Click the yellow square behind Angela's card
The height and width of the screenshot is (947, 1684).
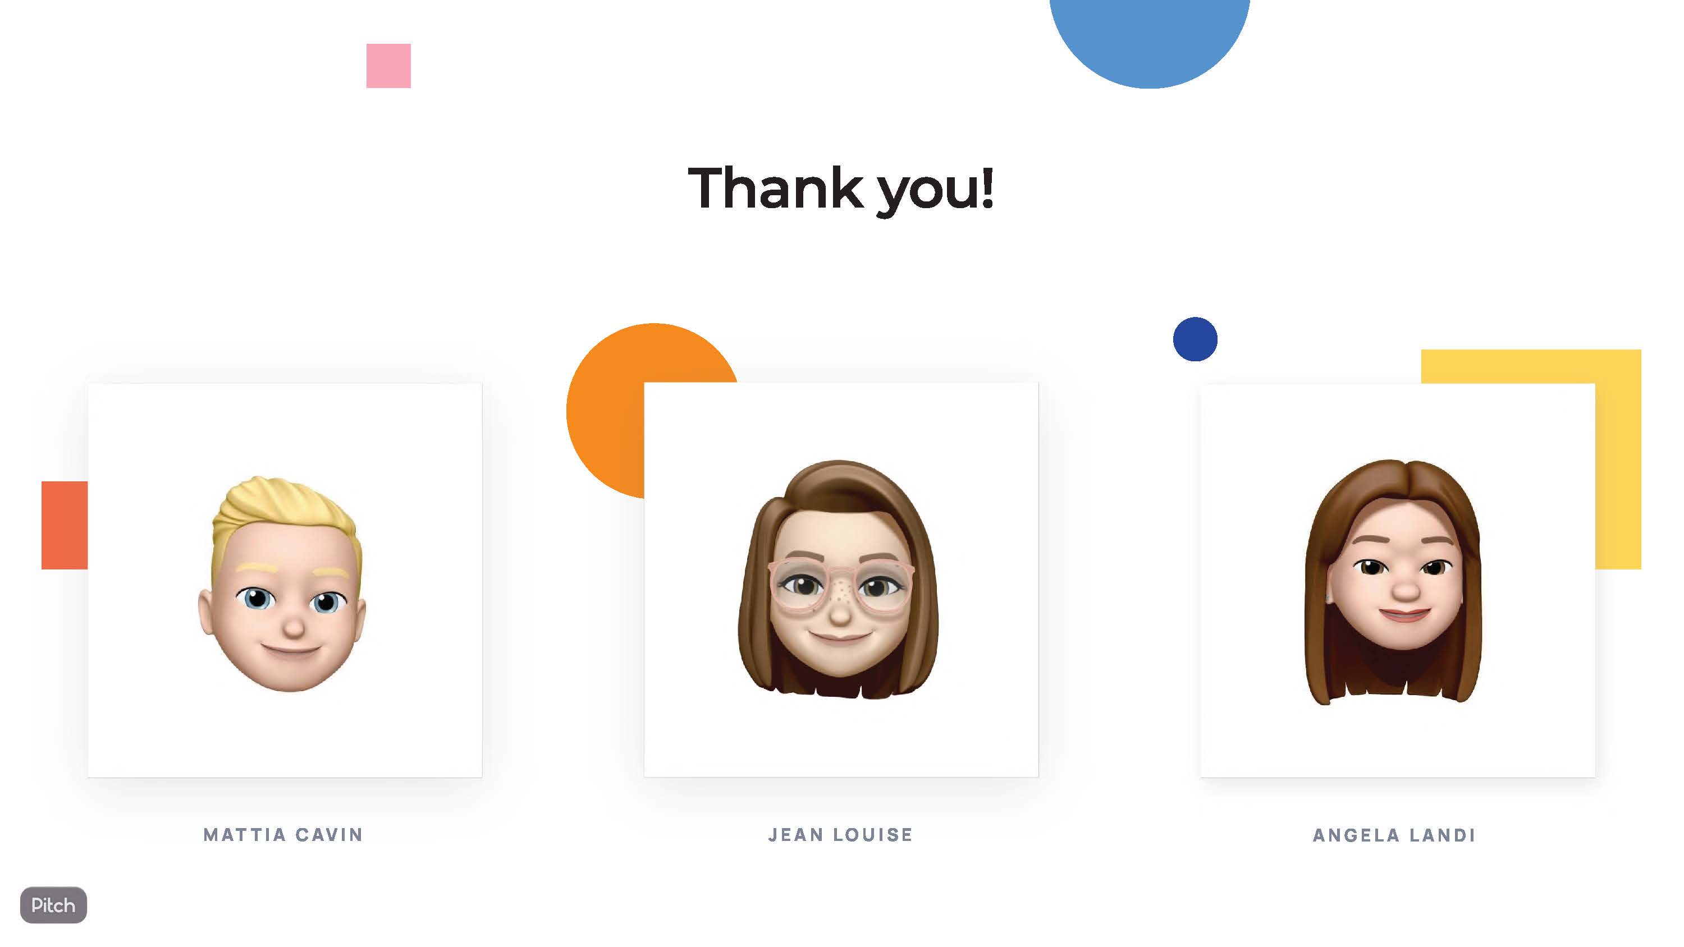1619,457
